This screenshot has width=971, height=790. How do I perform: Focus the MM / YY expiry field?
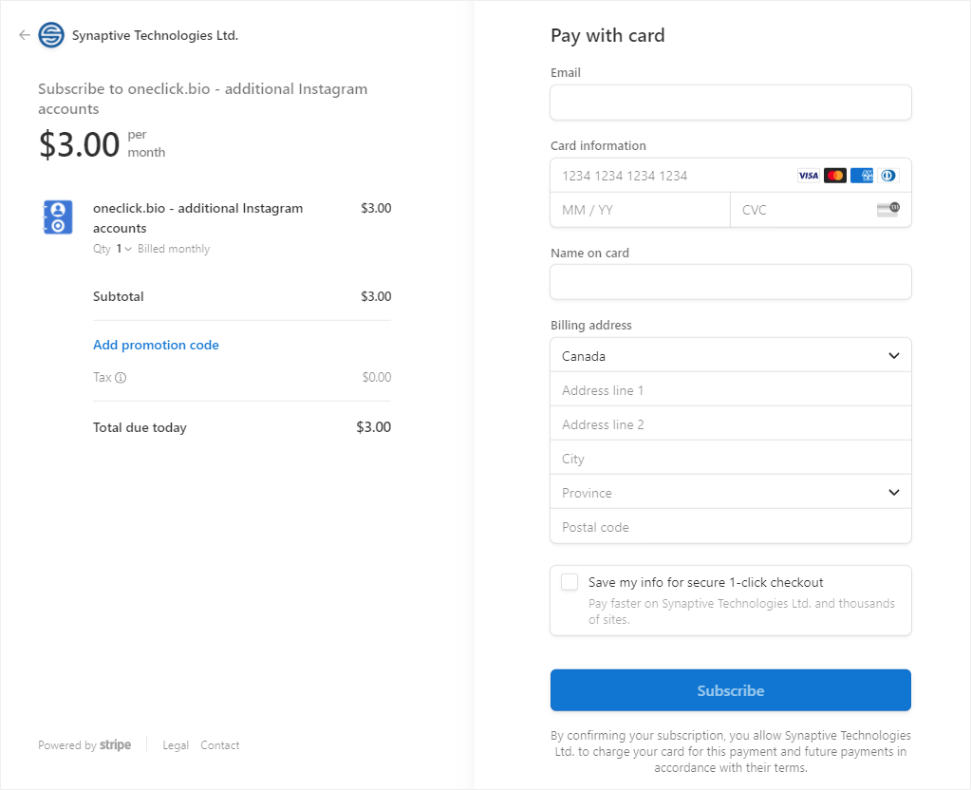(x=641, y=210)
